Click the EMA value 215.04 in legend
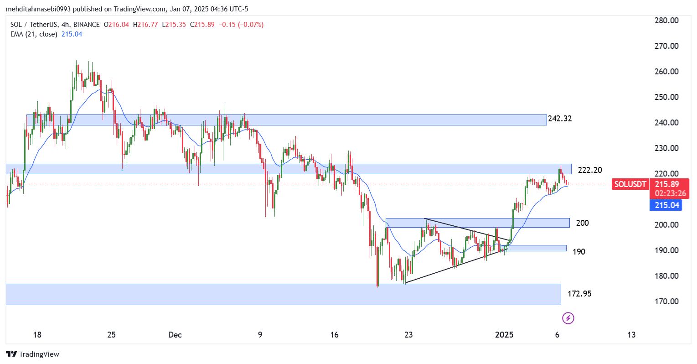 coord(72,34)
